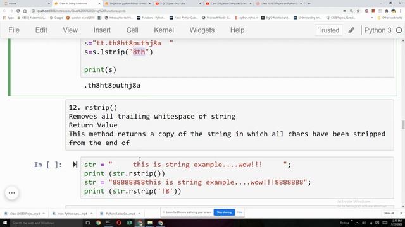Click the In [ ]: prompt label

tap(48, 165)
